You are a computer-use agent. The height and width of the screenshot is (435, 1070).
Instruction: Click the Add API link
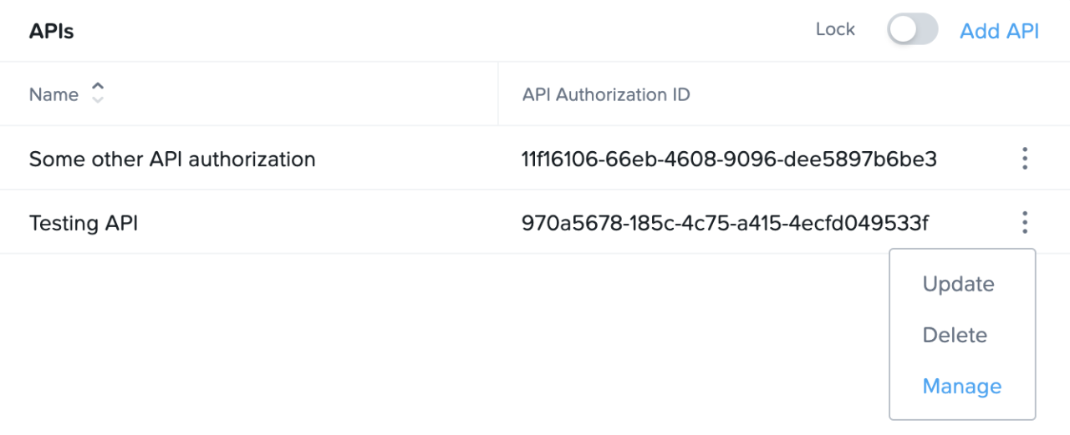(999, 31)
